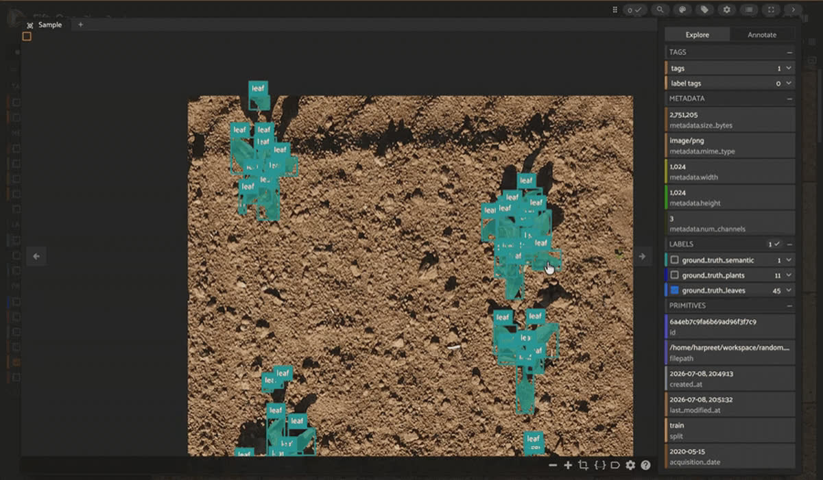Screen dimensions: 823x480
Task: Toggle the sidebar panel icon in top toolbar
Action: tap(749, 10)
